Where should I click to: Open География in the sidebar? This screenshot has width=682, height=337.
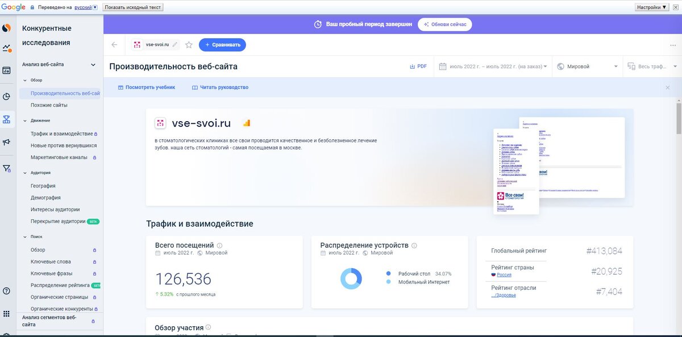43,186
